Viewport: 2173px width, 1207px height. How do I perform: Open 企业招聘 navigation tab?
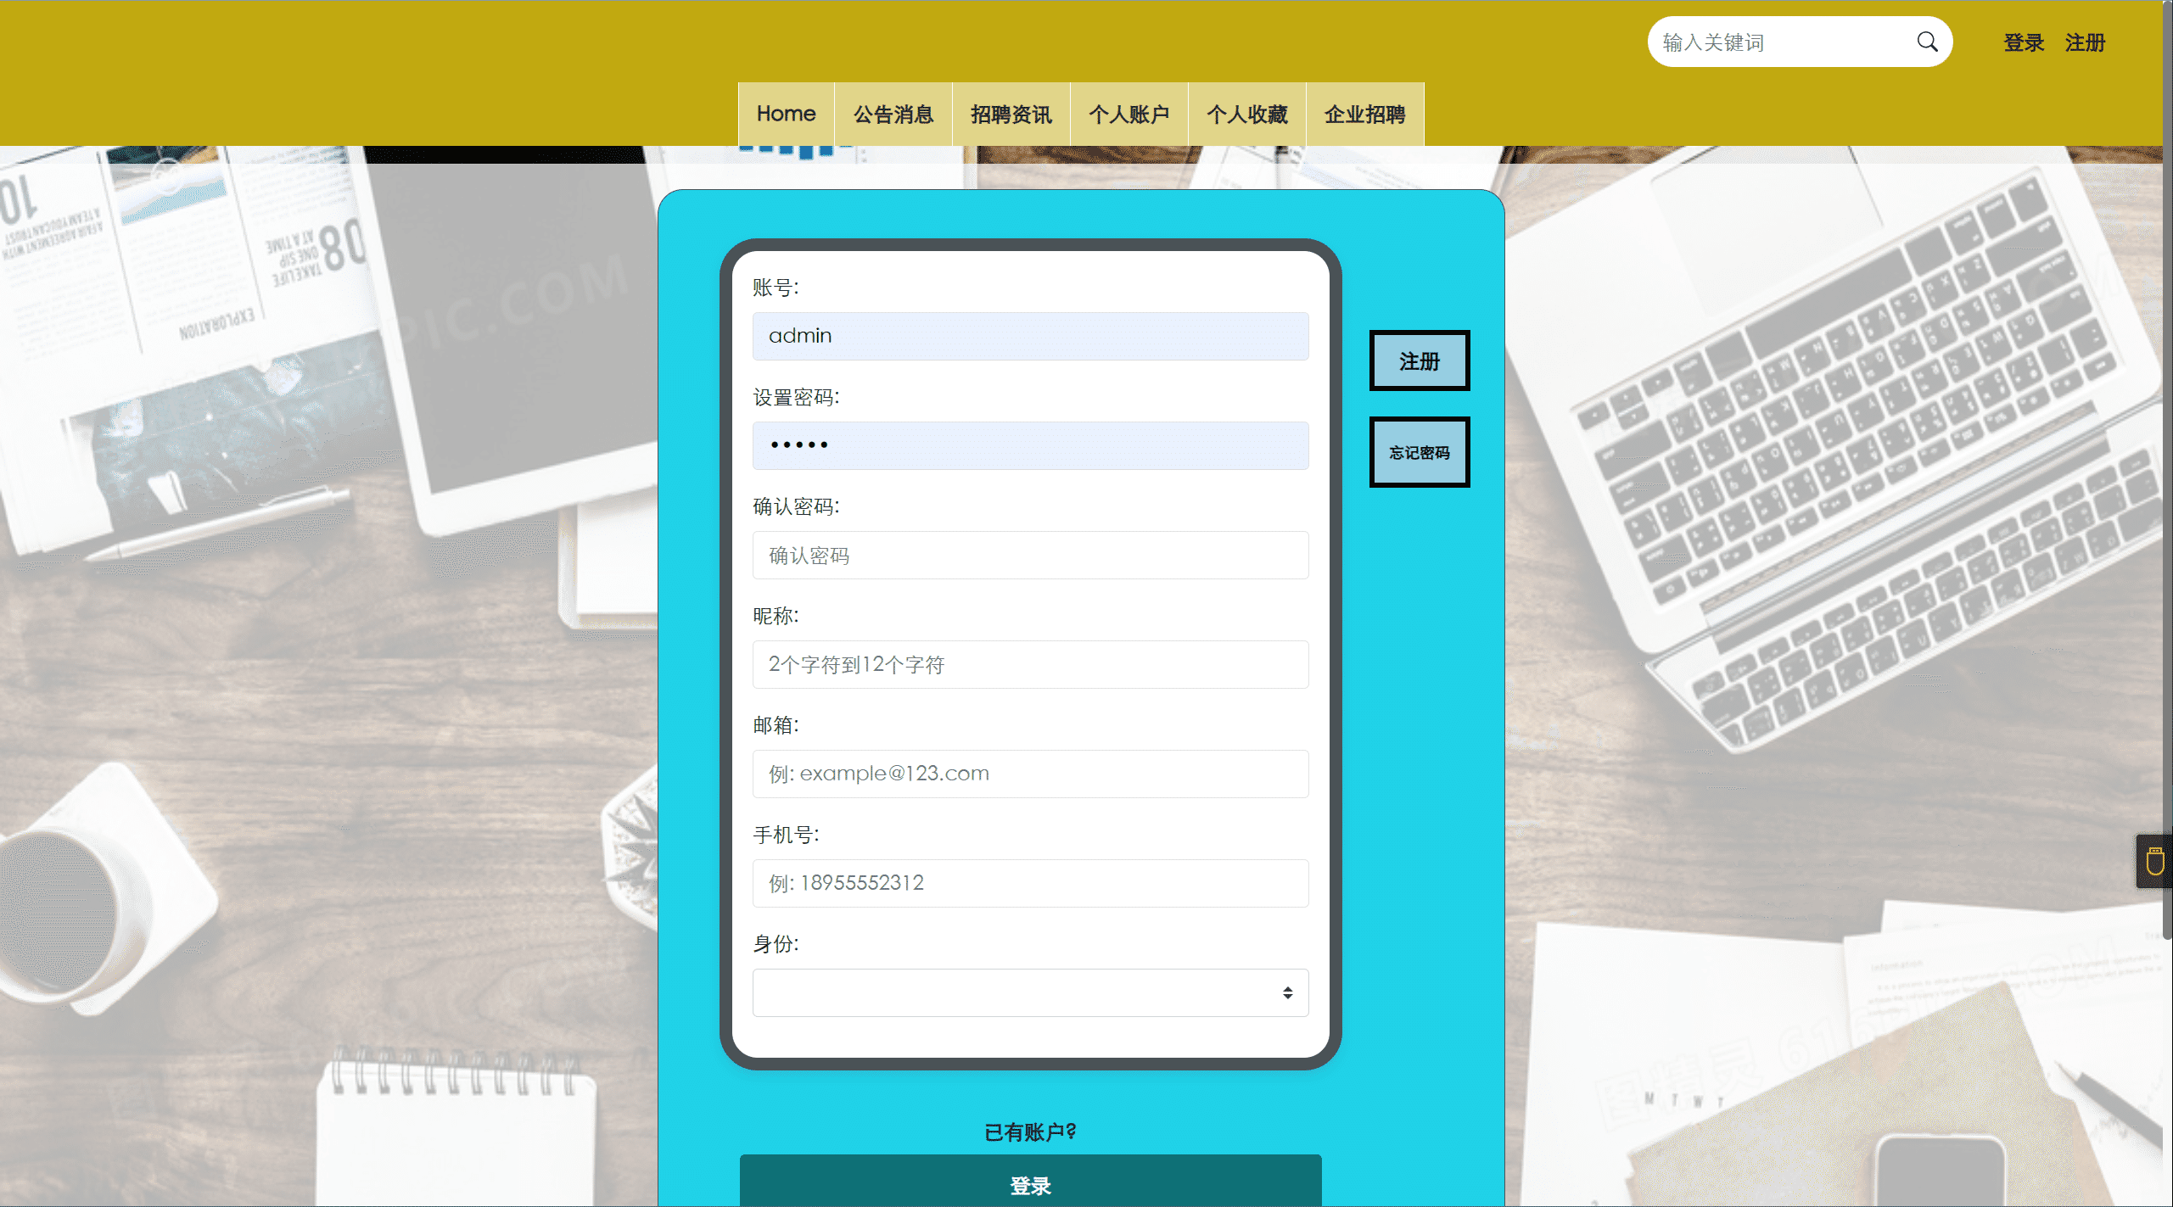pos(1364,114)
